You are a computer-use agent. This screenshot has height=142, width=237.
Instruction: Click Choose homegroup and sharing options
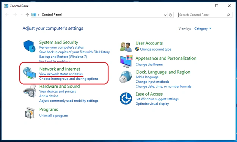tap(69, 79)
